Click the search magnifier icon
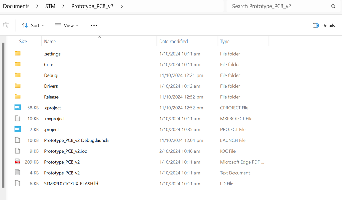Screen dimensions: 342x200 333,6
